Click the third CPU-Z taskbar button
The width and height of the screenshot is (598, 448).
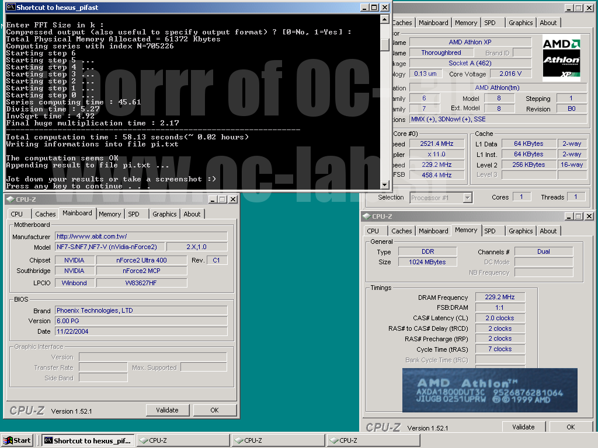pyautogui.click(x=374, y=440)
